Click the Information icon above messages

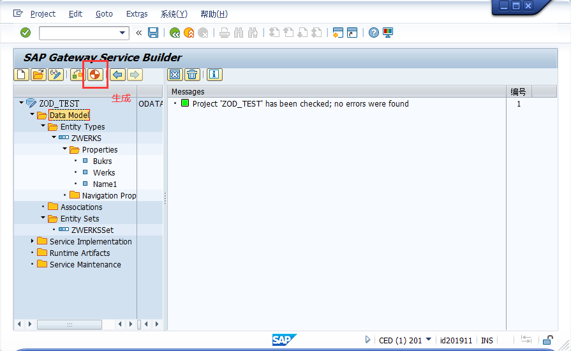pos(214,75)
